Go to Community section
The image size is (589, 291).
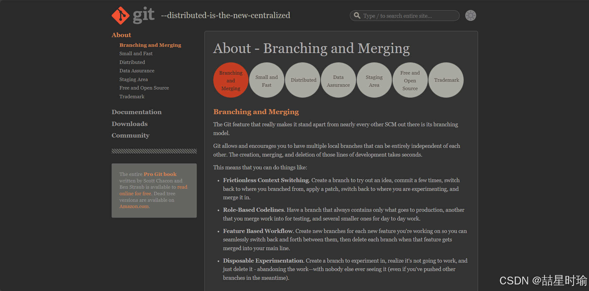(131, 135)
